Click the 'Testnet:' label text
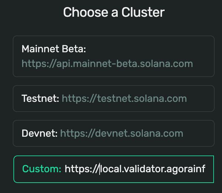Image resolution: width=222 pixels, height=193 pixels. point(40,98)
